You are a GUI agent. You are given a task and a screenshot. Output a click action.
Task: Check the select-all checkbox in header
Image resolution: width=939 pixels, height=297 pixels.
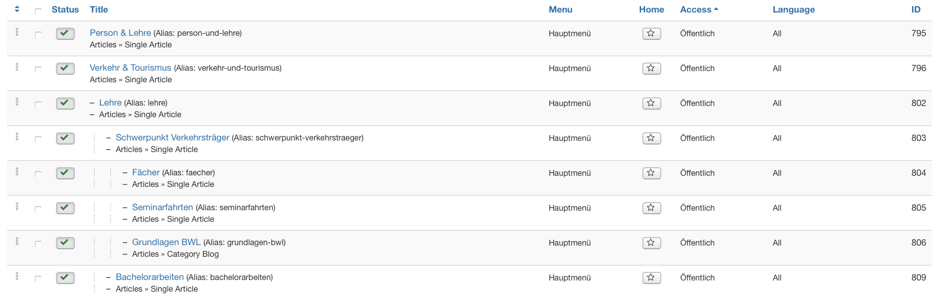[38, 11]
